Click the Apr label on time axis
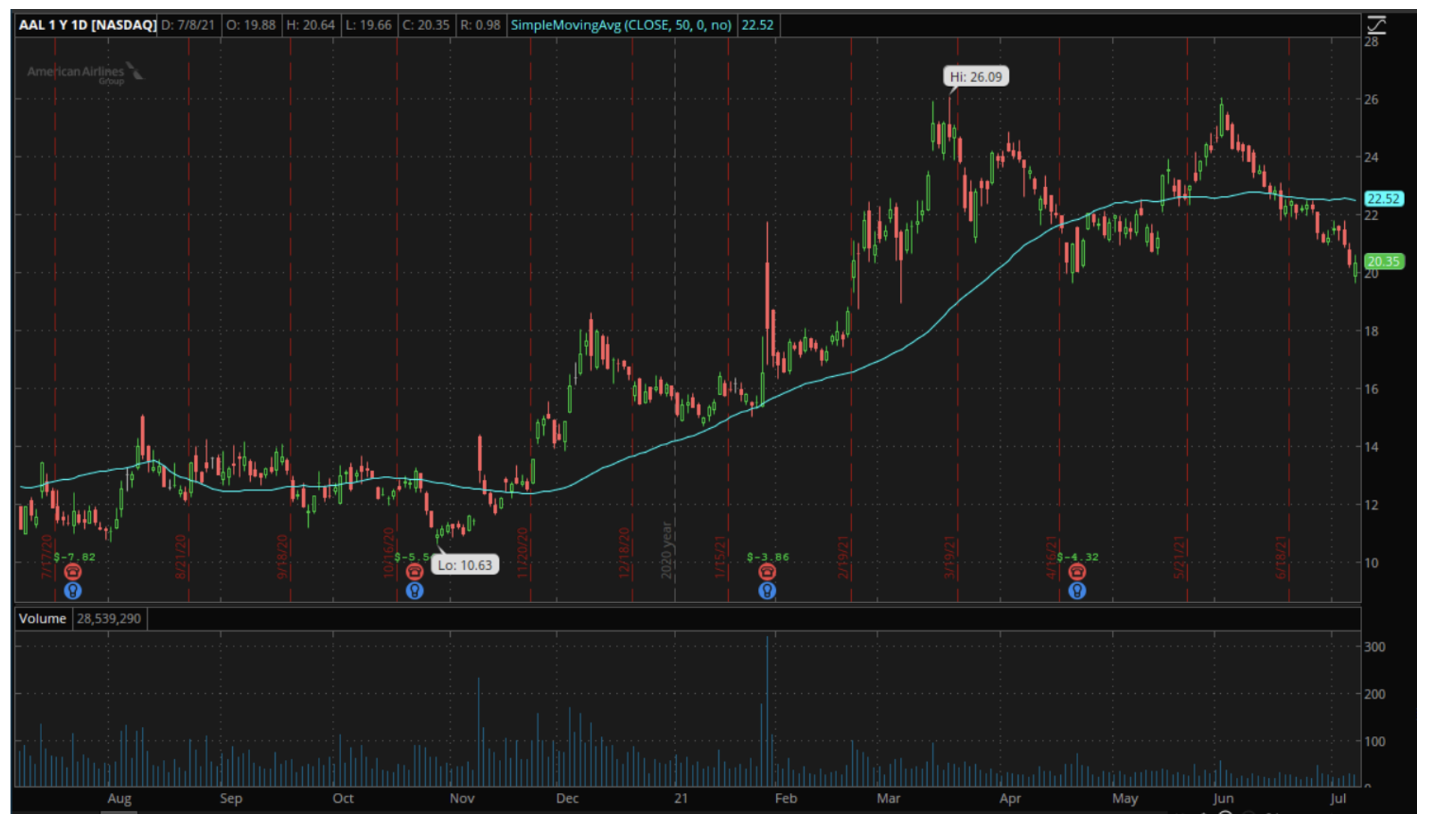Screen dimensions: 1435x829 tap(1010, 798)
